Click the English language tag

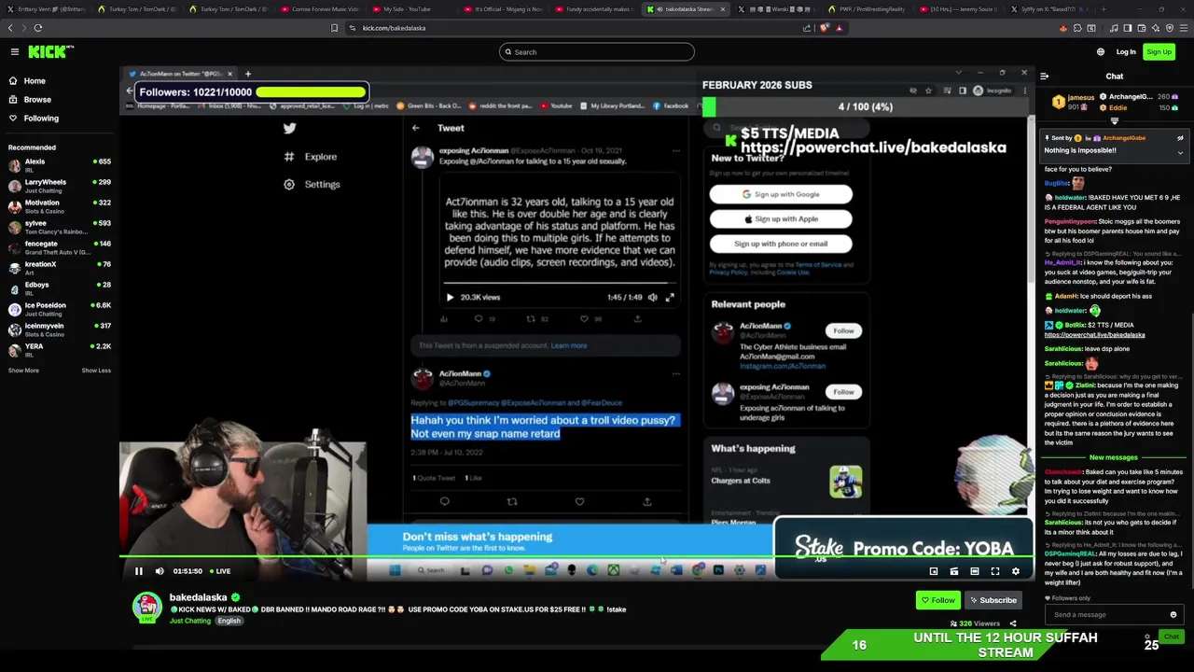tap(229, 621)
